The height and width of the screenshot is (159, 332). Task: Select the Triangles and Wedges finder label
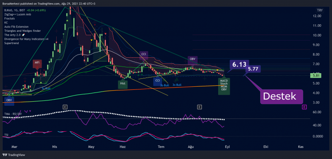22,31
